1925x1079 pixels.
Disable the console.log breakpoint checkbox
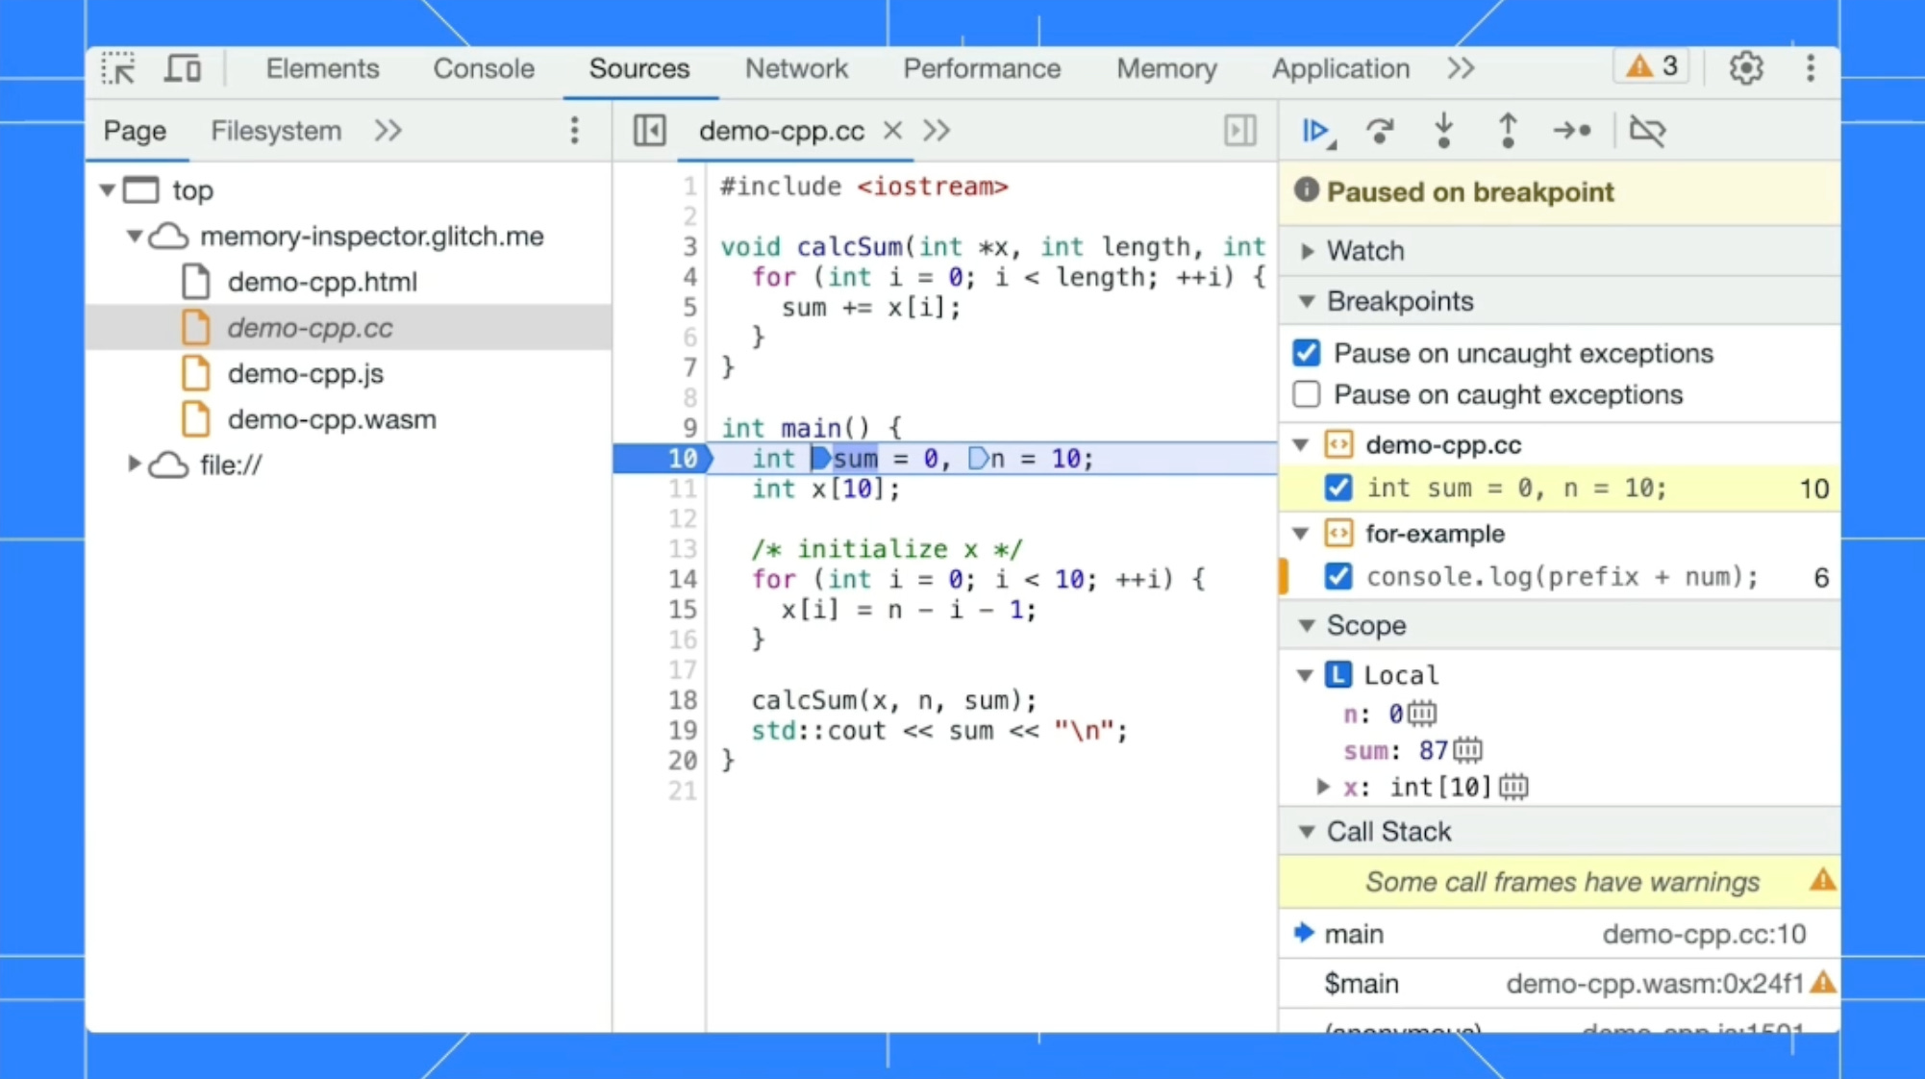tap(1338, 576)
